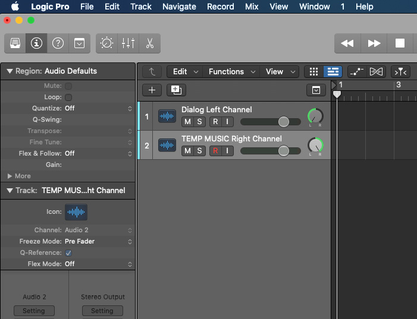Click Dialog Left Channel volume slider

(271, 122)
